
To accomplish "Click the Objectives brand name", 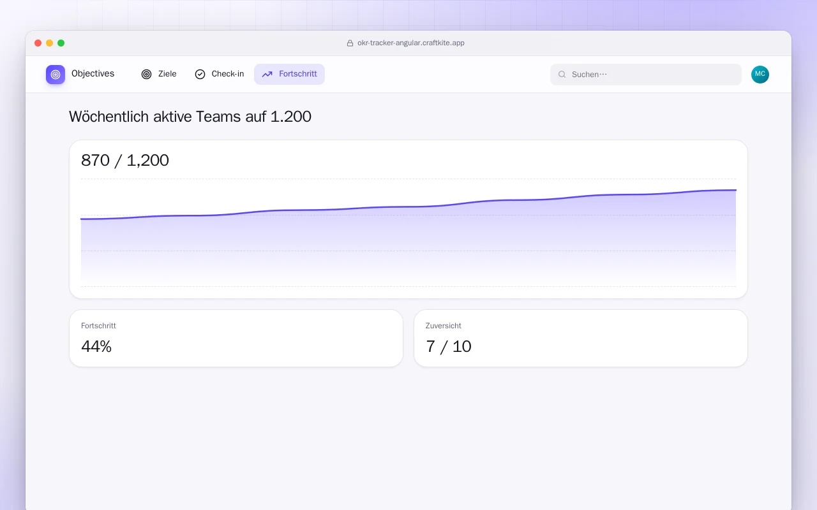I will [93, 74].
